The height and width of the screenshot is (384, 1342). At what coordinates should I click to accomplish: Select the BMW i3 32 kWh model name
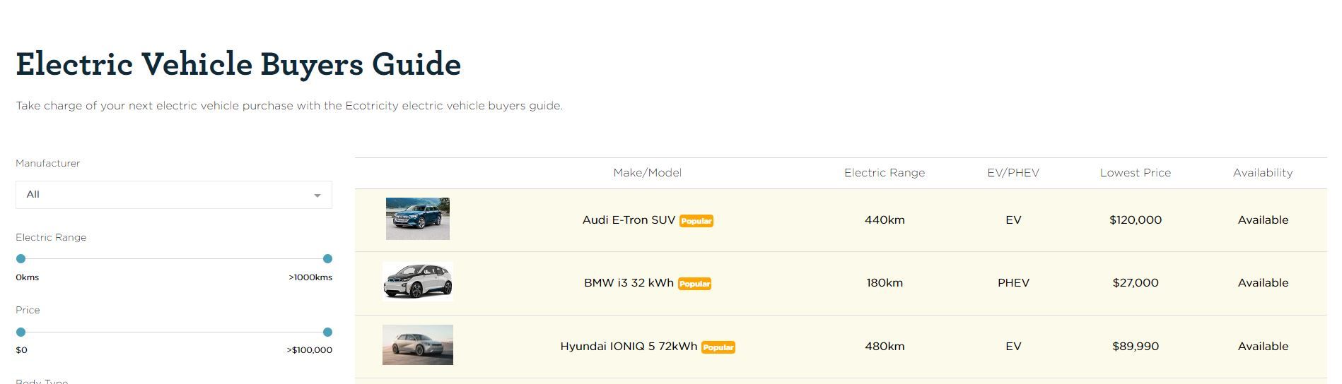click(629, 283)
